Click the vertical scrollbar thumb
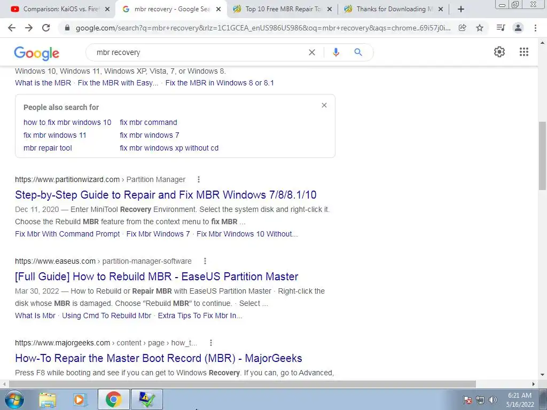Viewport: 547px width, 410px height. pyautogui.click(x=542, y=155)
